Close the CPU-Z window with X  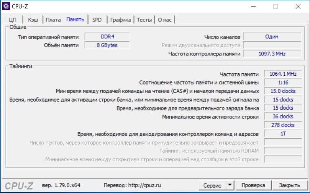[298, 6]
